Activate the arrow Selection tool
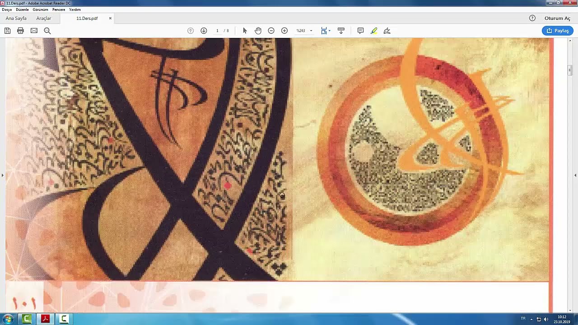Screen dimensions: 578x325 (245, 31)
